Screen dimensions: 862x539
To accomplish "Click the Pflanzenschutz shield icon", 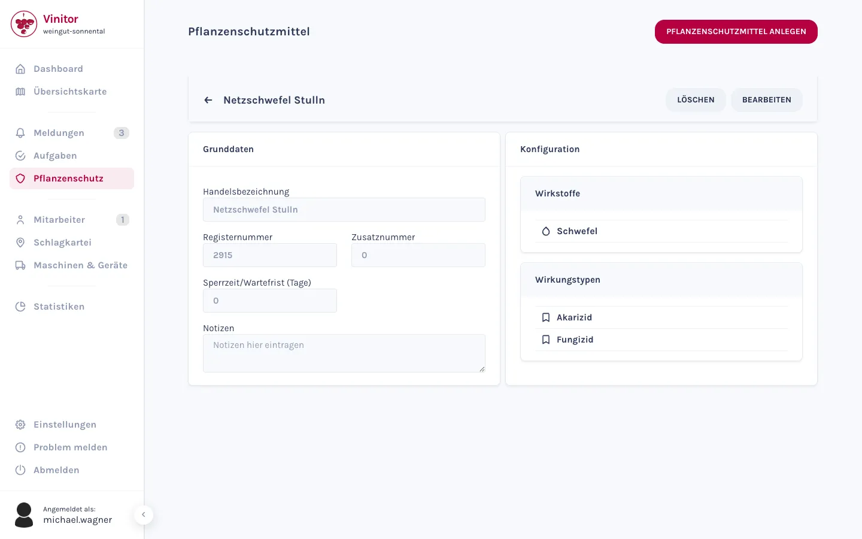I will coord(20,178).
